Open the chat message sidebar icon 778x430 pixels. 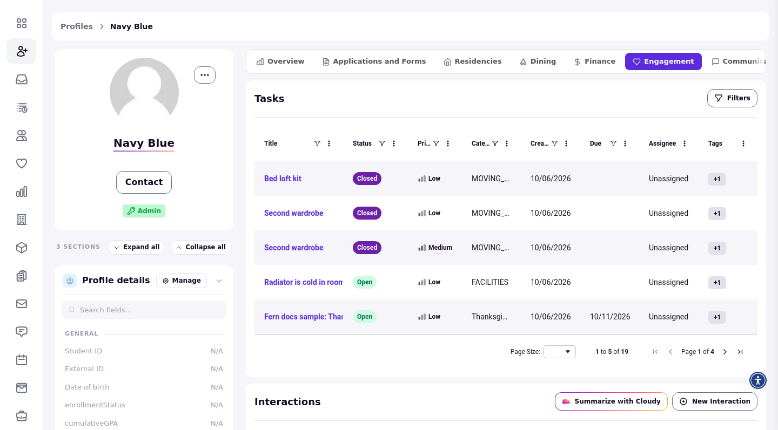coord(22,332)
